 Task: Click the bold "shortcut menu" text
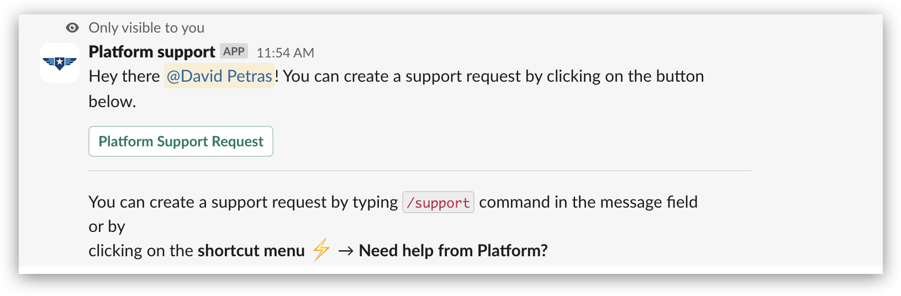[251, 251]
